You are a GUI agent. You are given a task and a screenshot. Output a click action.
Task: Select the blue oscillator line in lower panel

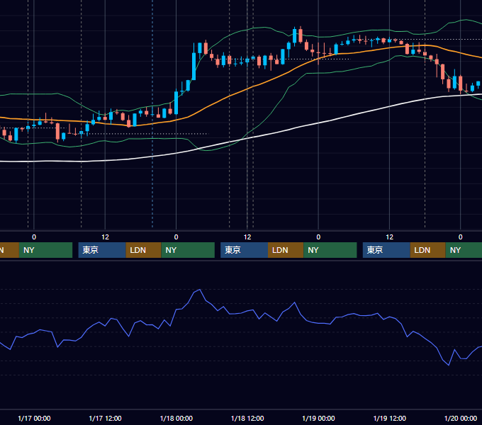tap(246, 310)
